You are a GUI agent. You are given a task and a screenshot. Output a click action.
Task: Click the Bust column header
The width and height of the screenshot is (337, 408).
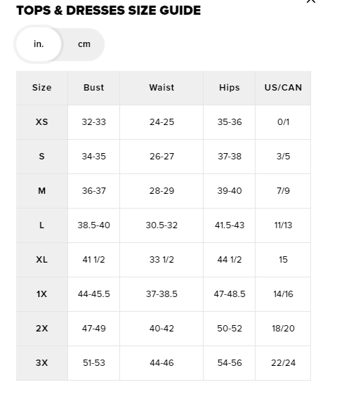click(x=93, y=88)
